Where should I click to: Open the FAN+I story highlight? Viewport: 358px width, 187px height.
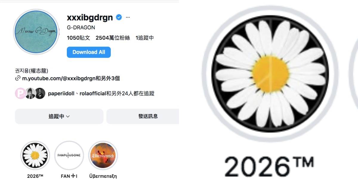pyautogui.click(x=69, y=155)
